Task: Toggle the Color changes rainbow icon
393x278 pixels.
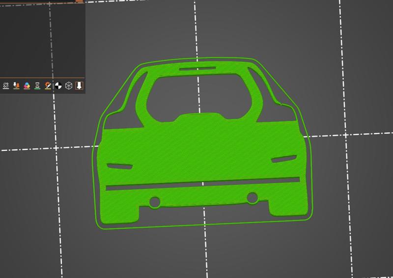Action: point(27,86)
